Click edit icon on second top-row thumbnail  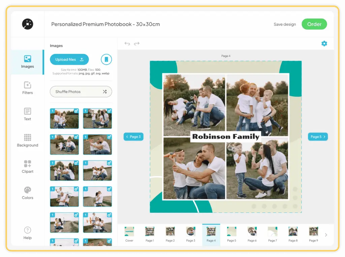tap(109, 111)
